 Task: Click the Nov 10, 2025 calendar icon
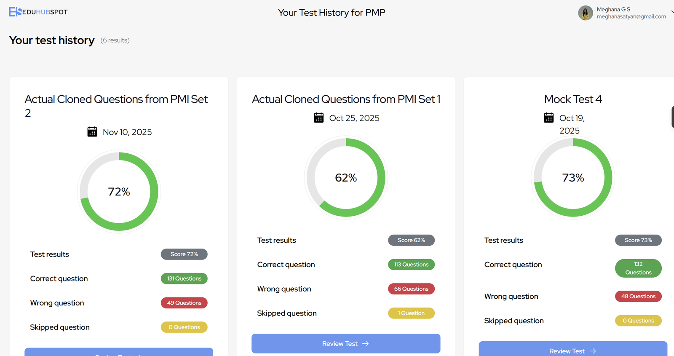point(92,132)
